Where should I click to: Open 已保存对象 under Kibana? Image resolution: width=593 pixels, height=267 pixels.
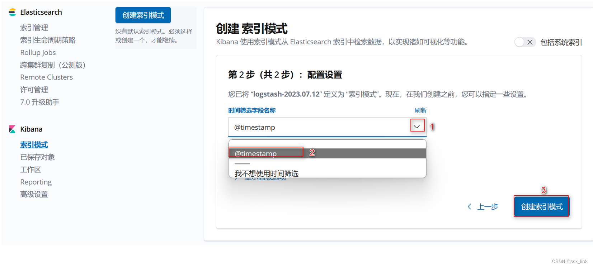click(x=37, y=157)
